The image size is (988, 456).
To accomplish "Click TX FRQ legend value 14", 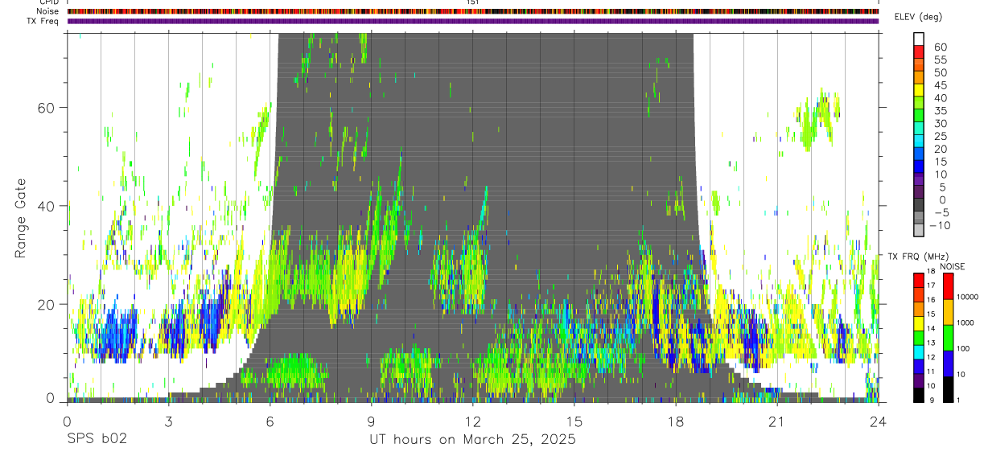I will 929,329.
